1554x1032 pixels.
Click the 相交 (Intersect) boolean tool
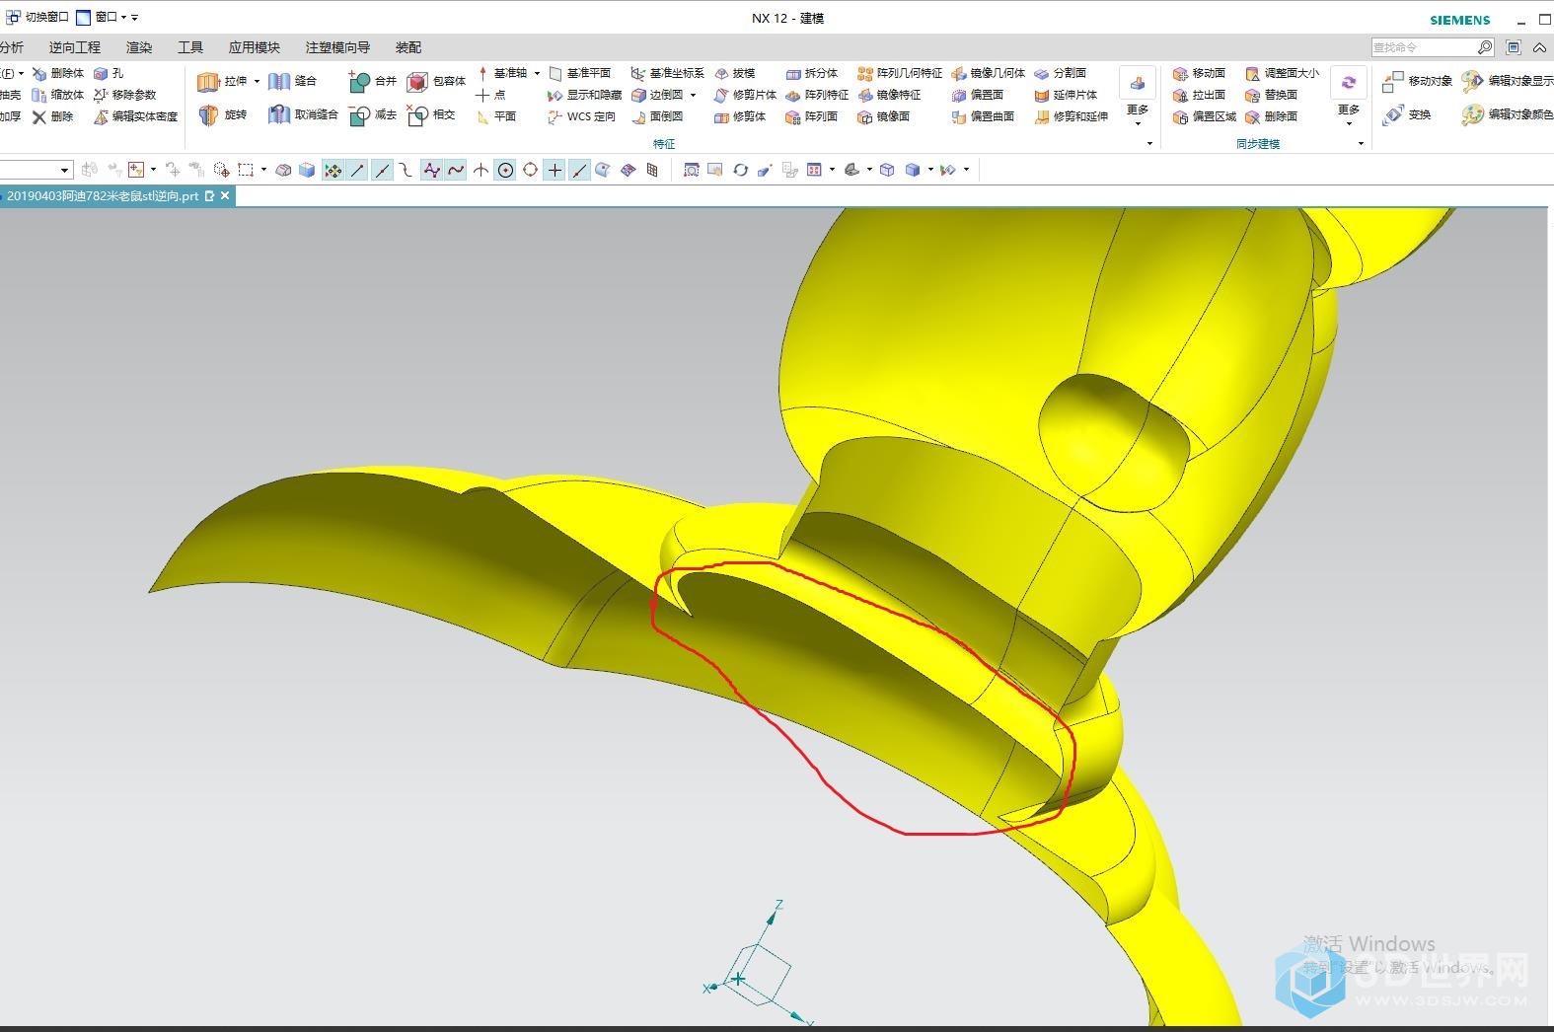coord(432,115)
